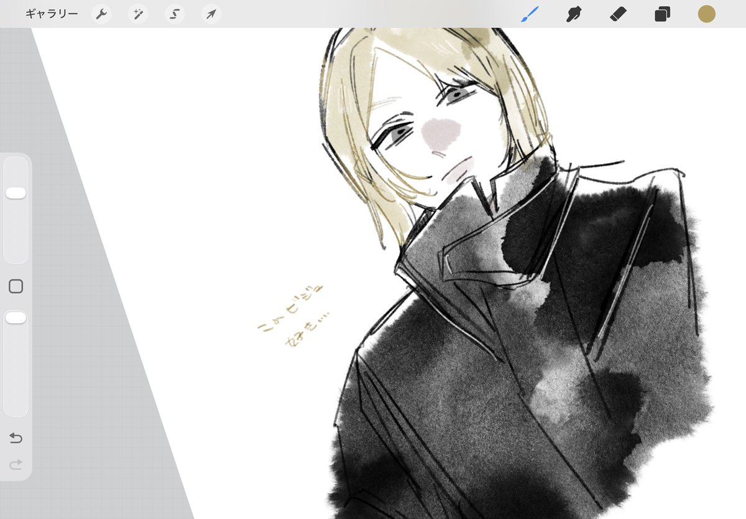Open the Actions wrench menu
Screen dimensions: 746x519
coord(101,14)
